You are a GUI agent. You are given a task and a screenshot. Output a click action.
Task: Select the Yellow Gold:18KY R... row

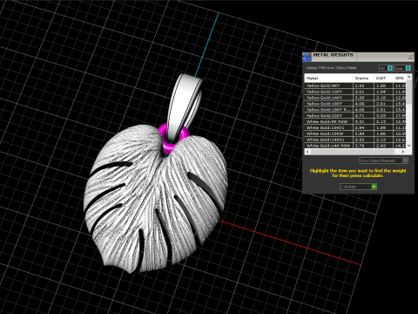tap(355, 110)
